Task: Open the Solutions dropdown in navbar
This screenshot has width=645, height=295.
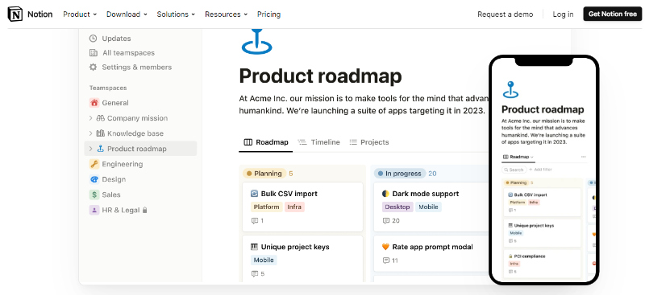Action: point(176,14)
